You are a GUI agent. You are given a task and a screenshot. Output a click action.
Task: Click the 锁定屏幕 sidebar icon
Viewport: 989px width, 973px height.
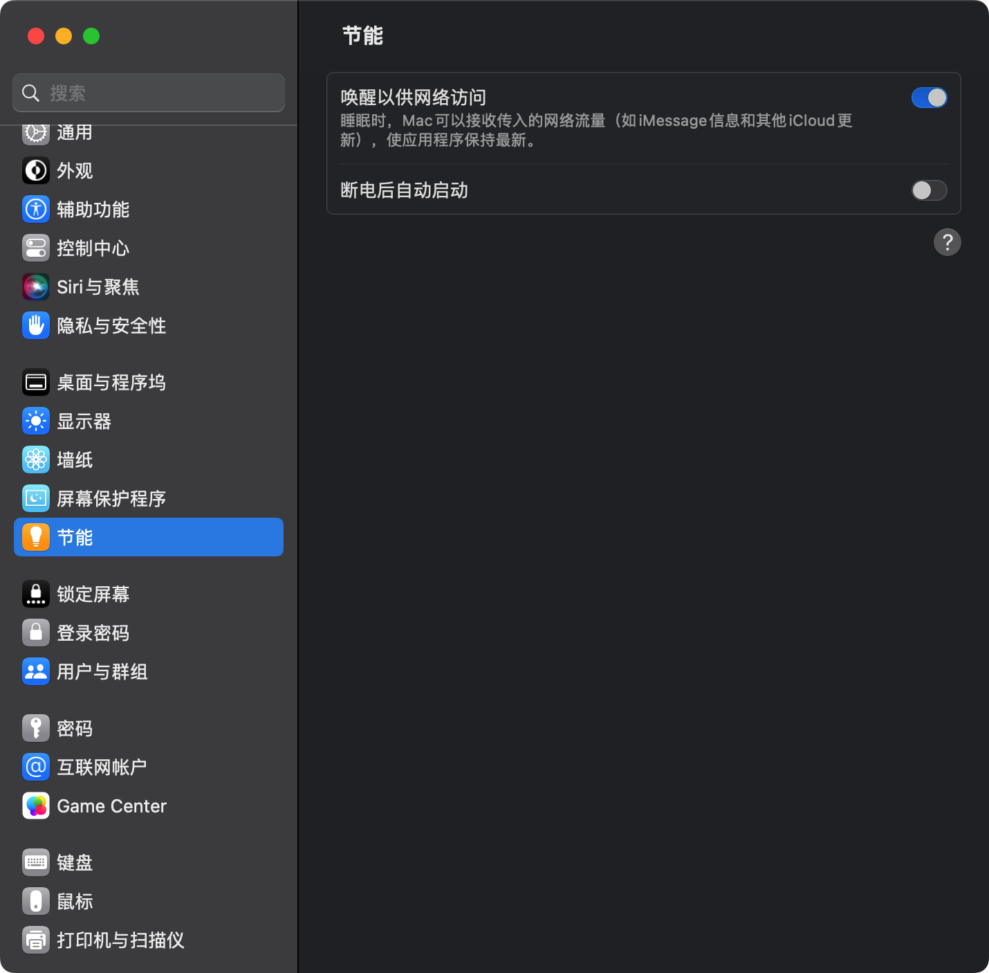(x=36, y=594)
